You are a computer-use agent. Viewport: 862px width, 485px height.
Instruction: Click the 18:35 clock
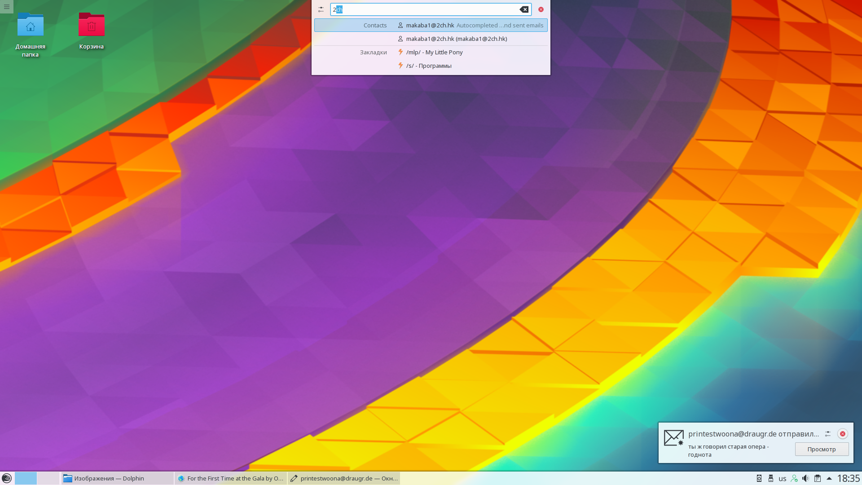point(848,478)
